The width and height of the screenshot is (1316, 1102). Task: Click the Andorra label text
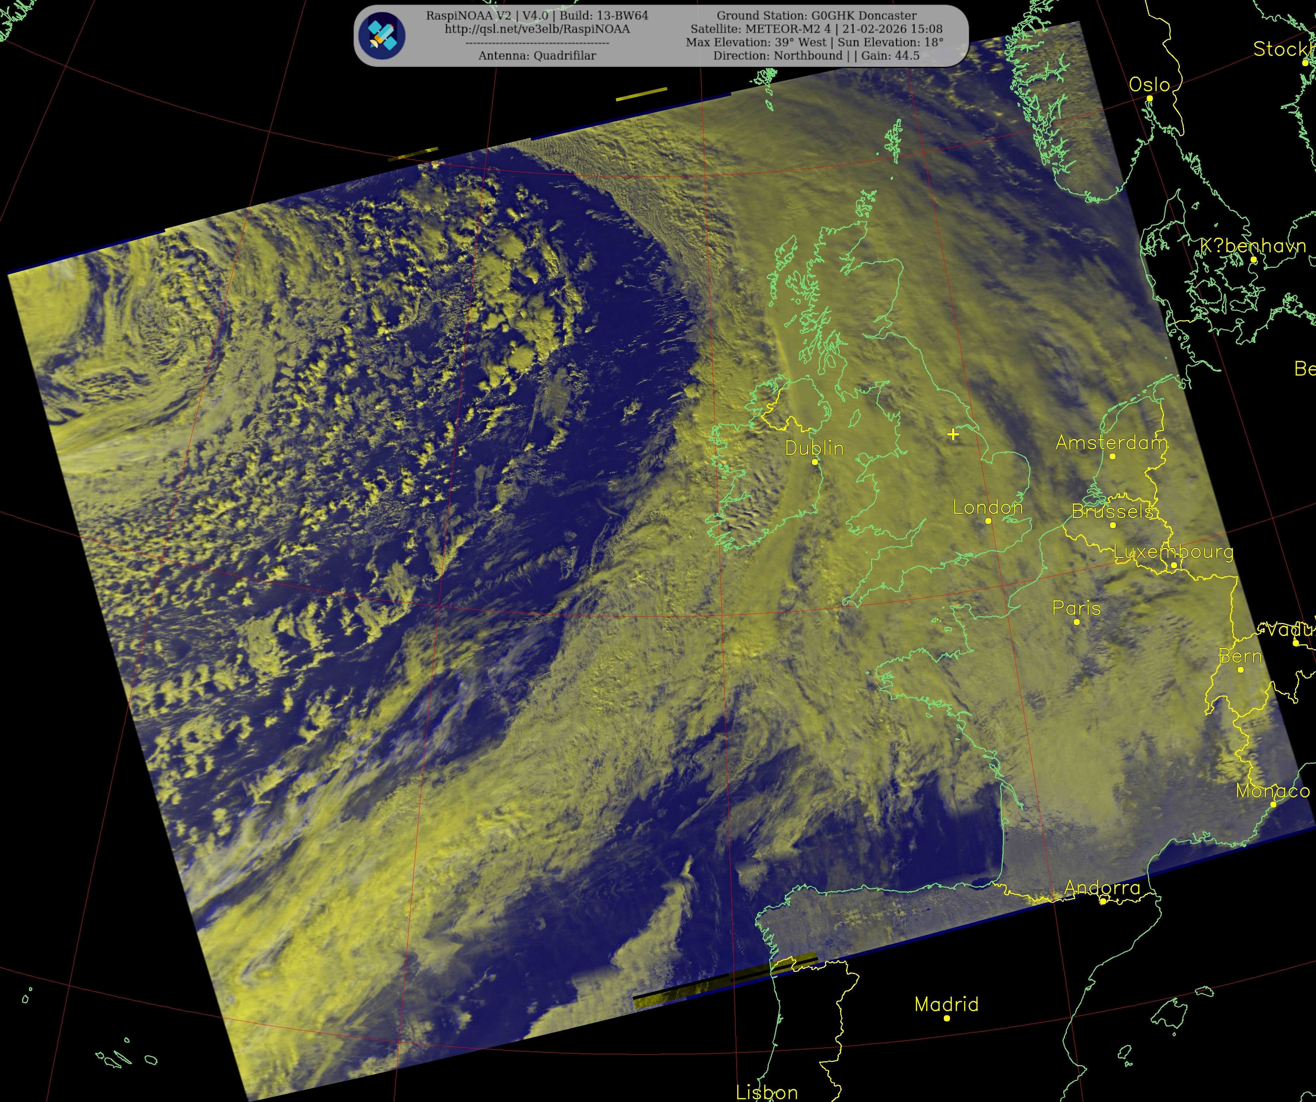pos(1102,888)
